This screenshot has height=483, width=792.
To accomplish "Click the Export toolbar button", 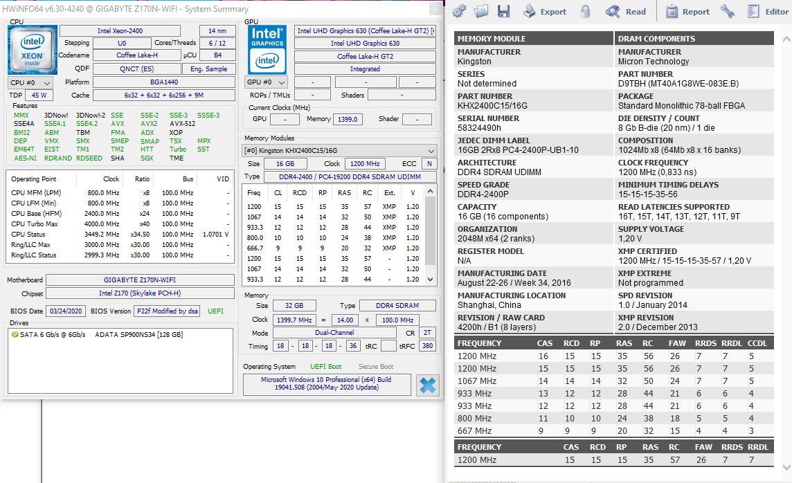I will point(544,11).
